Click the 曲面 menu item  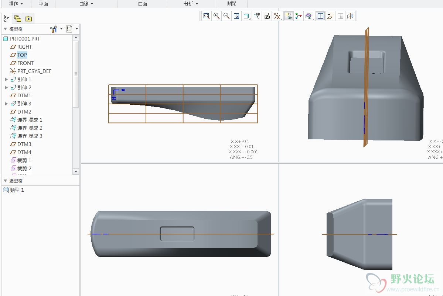pos(143,4)
